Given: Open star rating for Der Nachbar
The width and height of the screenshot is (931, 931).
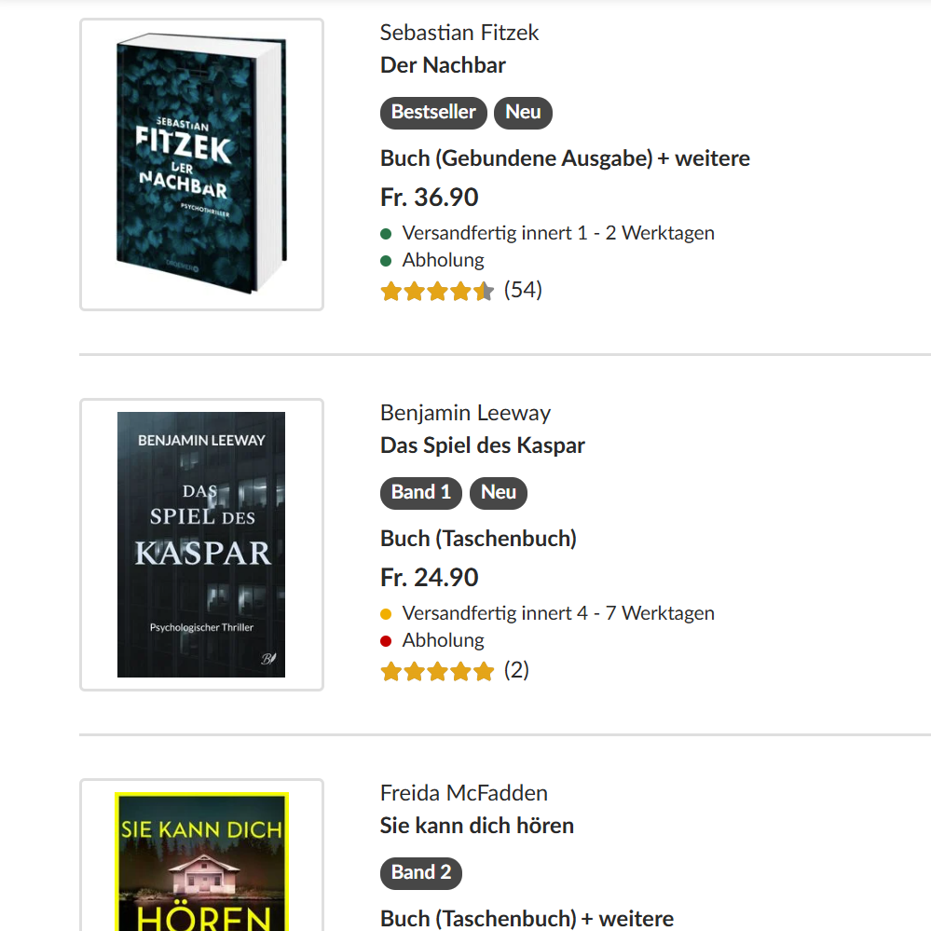Looking at the screenshot, I should click(x=436, y=291).
